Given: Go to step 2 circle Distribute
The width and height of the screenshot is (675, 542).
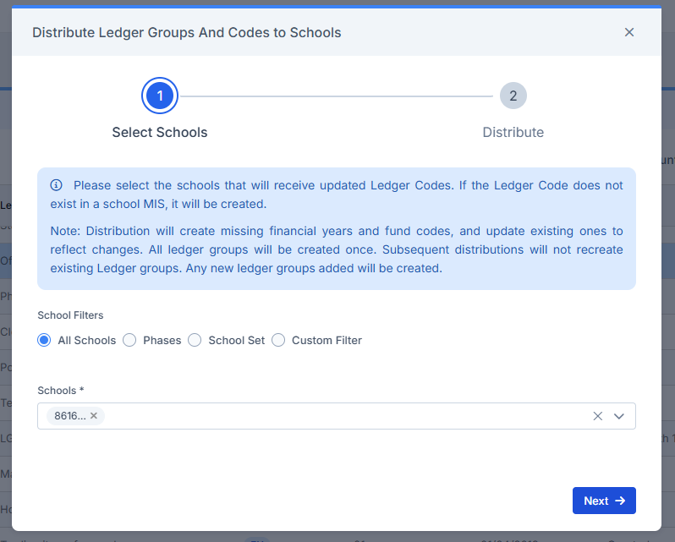Looking at the screenshot, I should [x=513, y=96].
